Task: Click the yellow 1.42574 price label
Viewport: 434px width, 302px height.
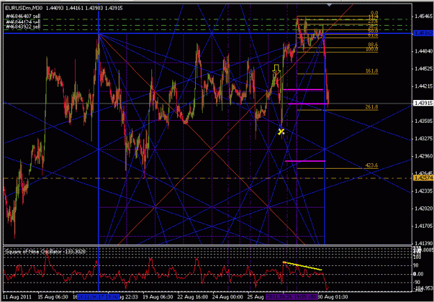Action: click(x=423, y=178)
